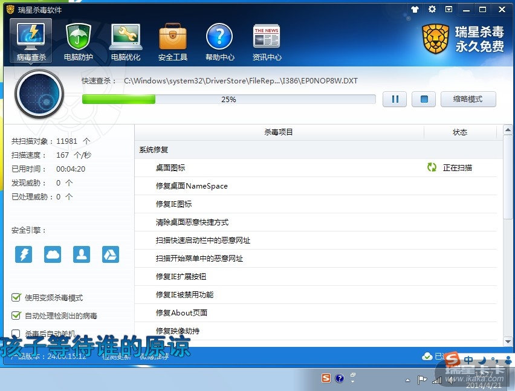The image size is (515, 391).
Task: Select the 桌面图标 scan item
Action: (316, 168)
